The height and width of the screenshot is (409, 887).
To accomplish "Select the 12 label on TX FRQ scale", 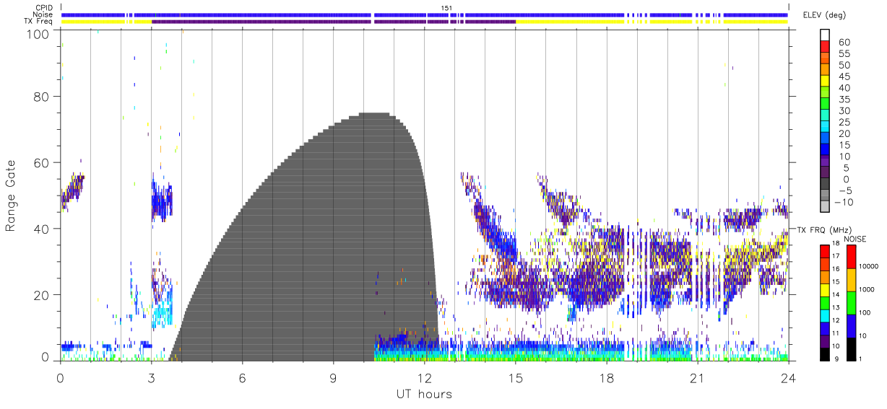I will (x=836, y=320).
